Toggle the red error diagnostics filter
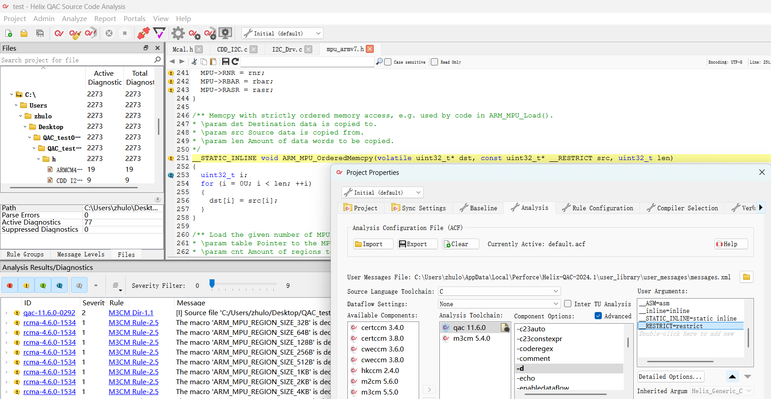 [x=10, y=286]
